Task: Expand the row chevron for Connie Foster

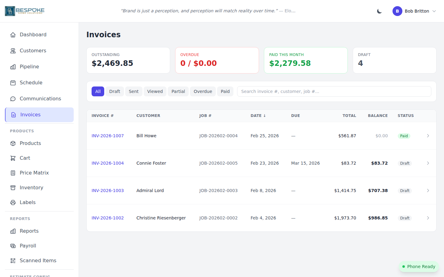Action: 428,163
